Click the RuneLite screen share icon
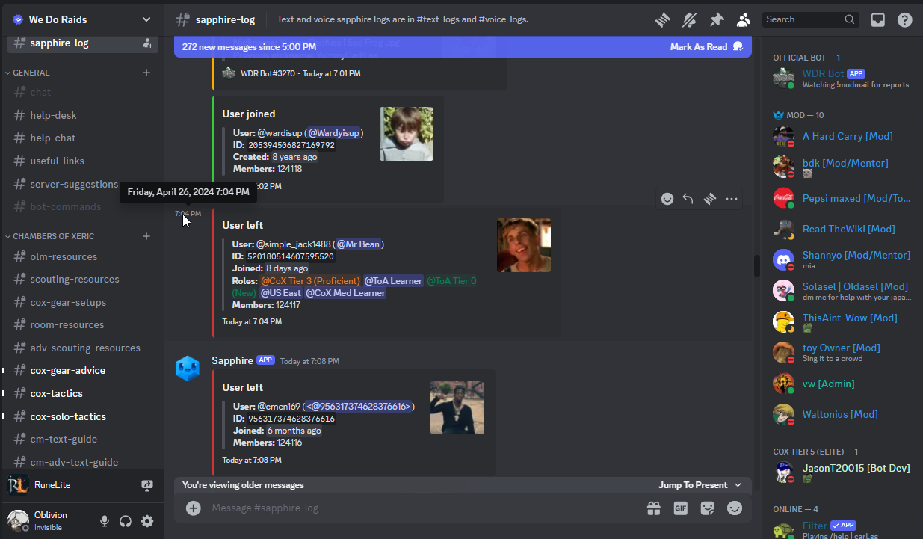The image size is (923, 539). click(x=147, y=485)
